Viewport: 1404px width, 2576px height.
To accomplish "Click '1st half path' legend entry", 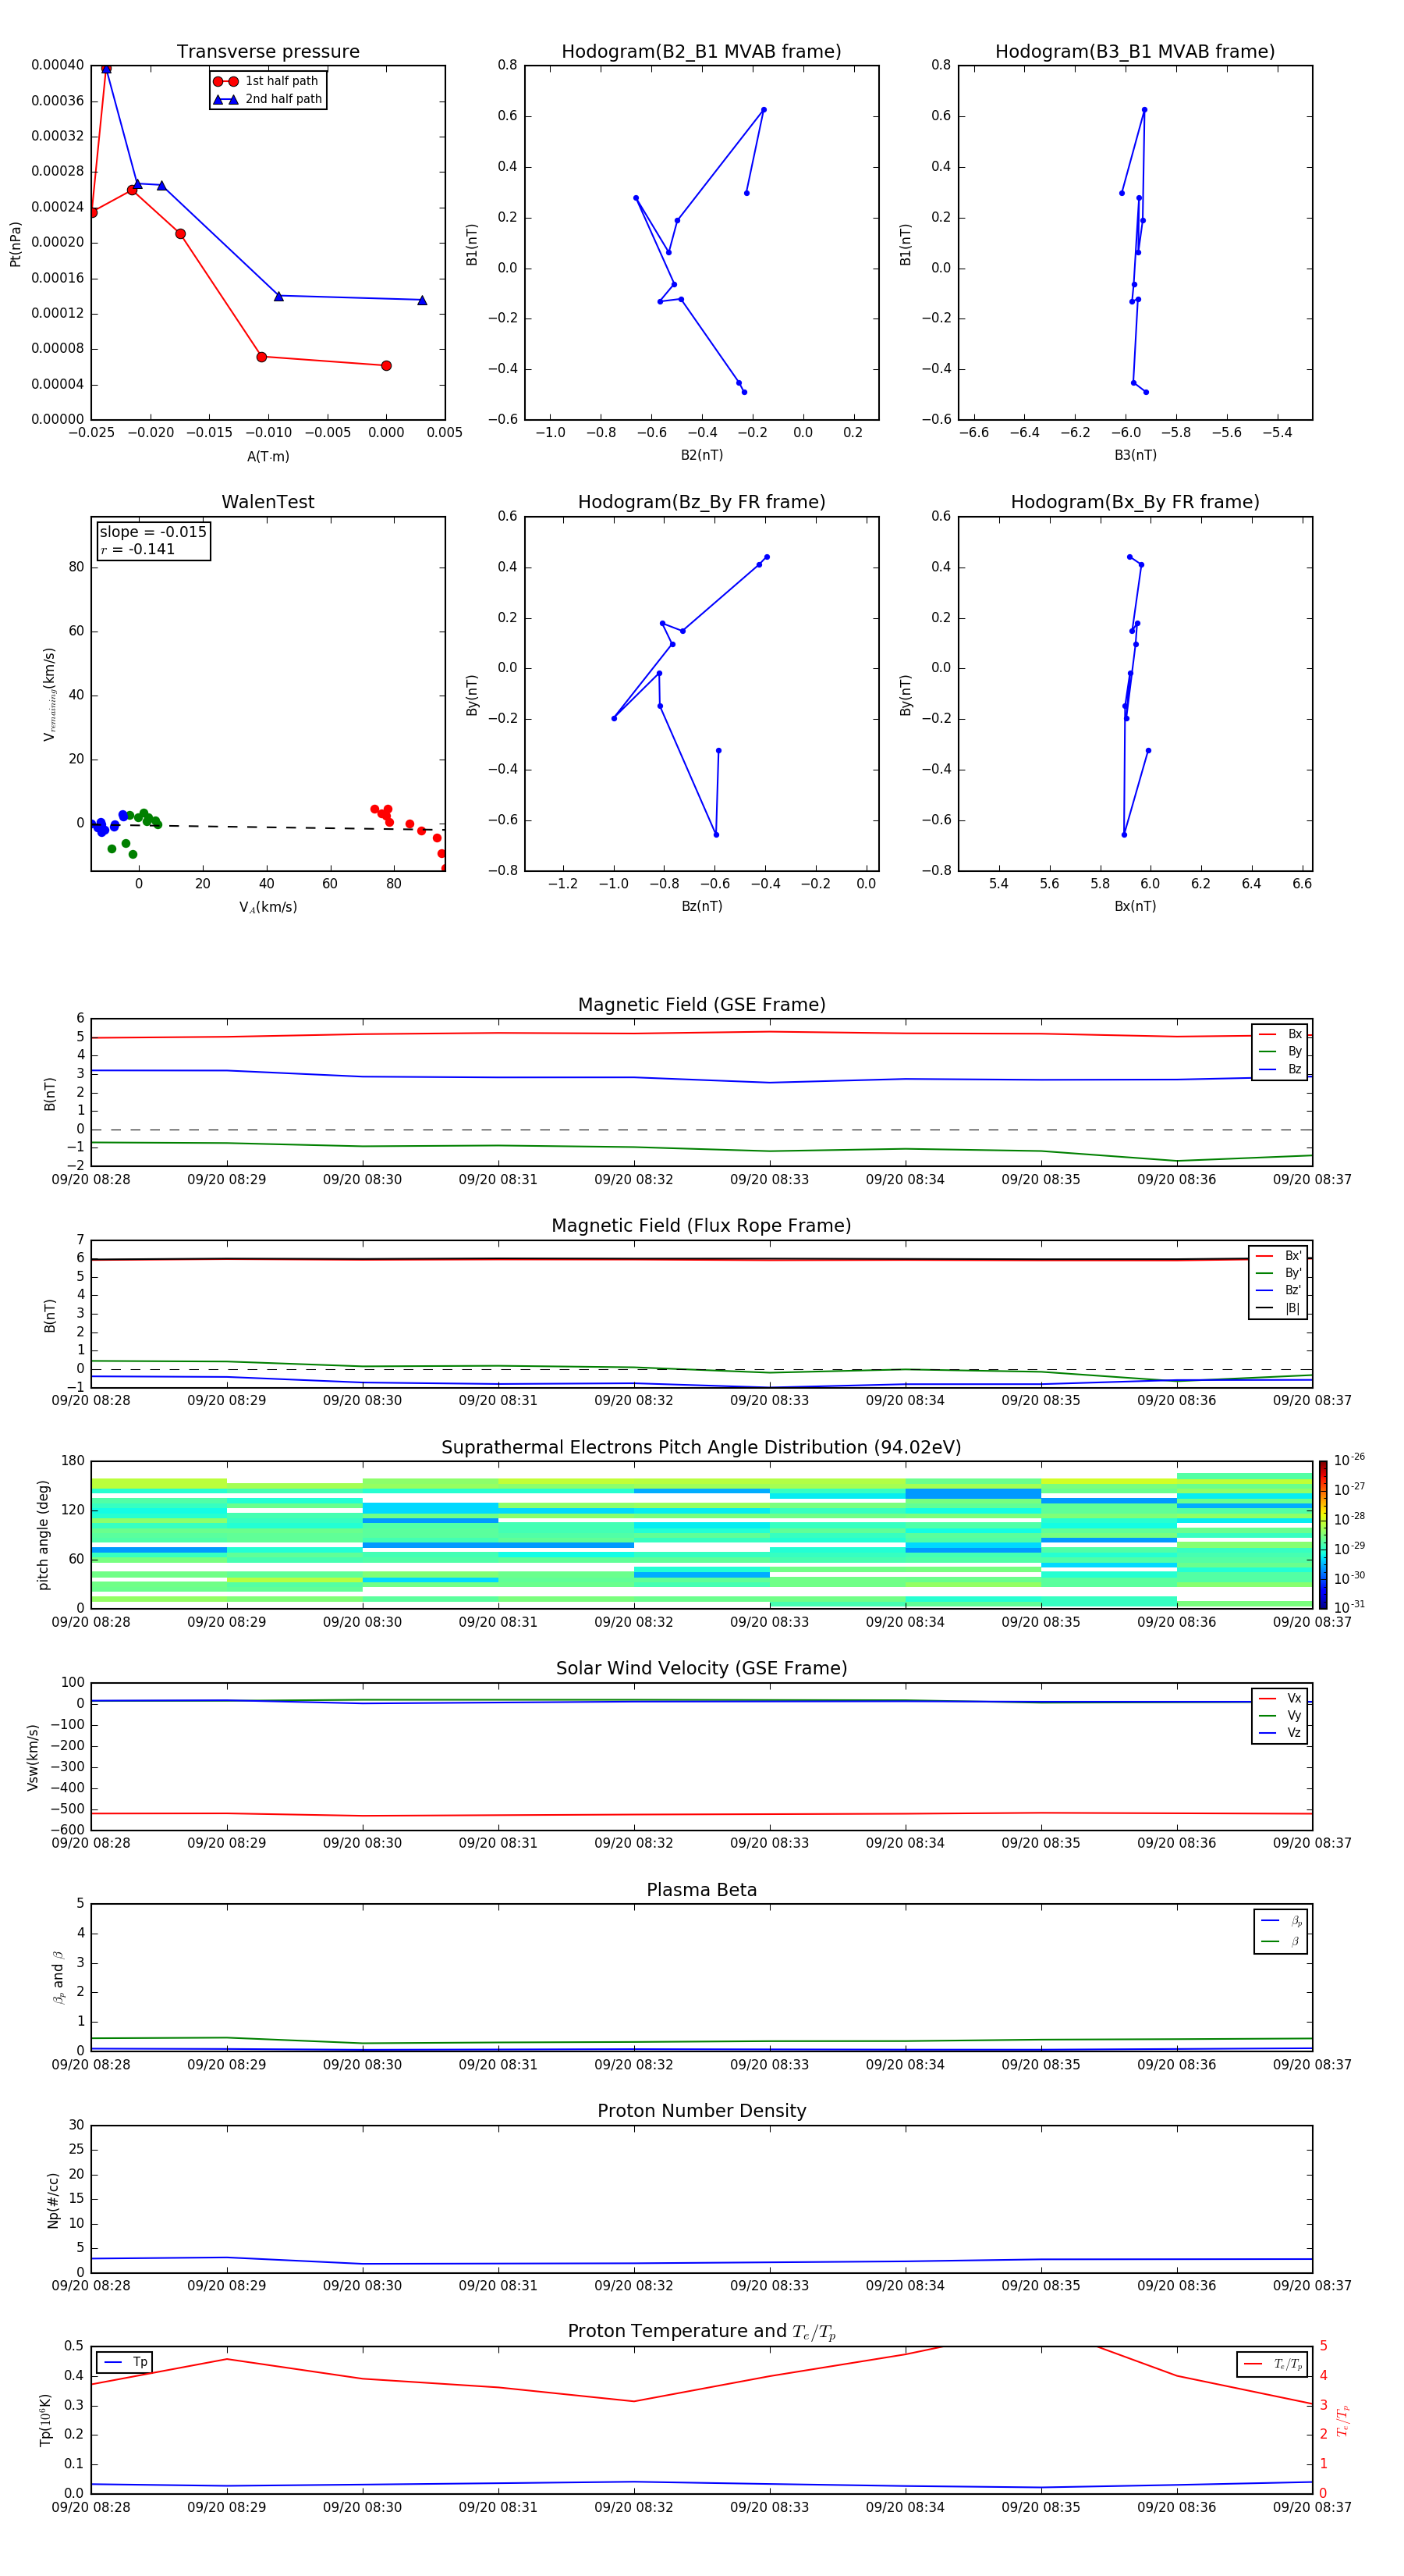I will pyautogui.click(x=268, y=81).
